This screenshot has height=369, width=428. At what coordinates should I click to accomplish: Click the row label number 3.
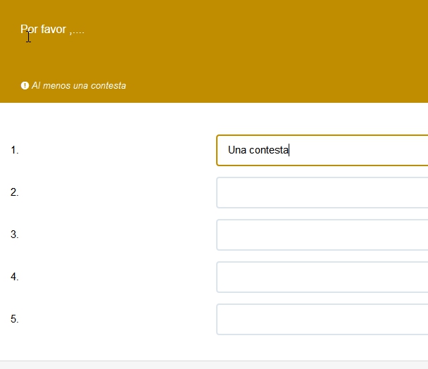[15, 234]
